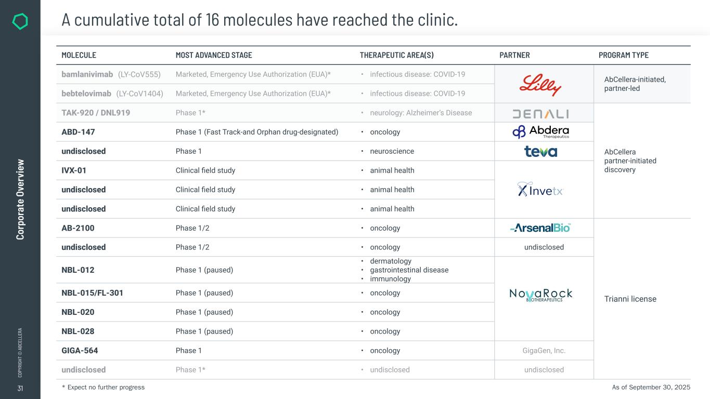Viewport: 710px width, 399px height.
Task: Click the MOST ADVANCED STAGE header
Action: pyautogui.click(x=214, y=55)
